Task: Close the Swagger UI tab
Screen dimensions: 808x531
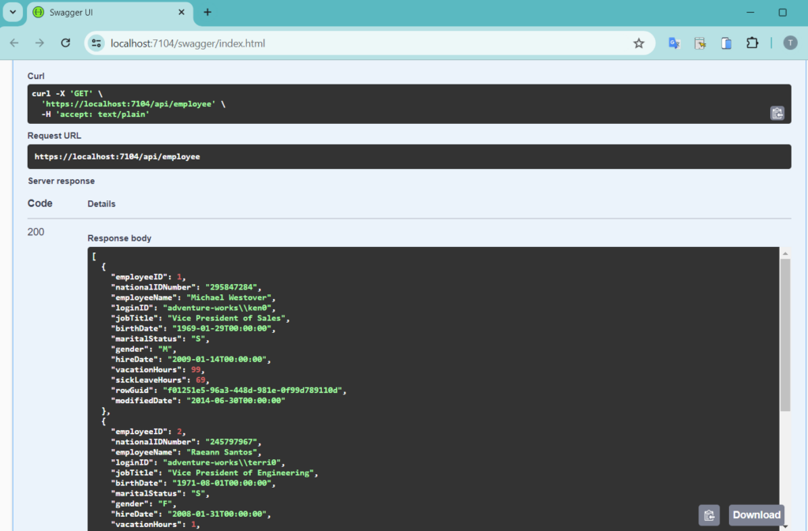Action: point(181,13)
